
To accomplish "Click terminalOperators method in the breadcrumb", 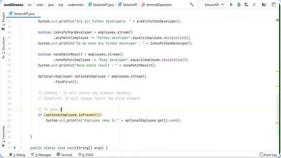I will [x=156, y=5].
